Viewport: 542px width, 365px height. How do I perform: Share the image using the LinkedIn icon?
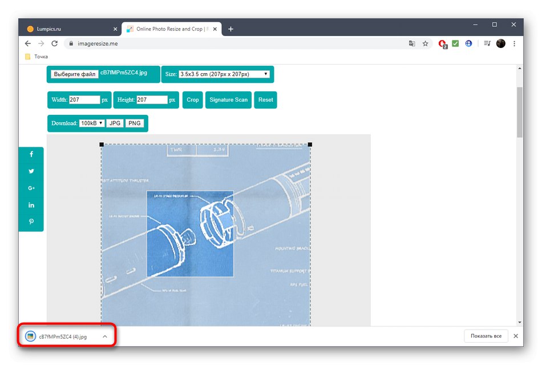coord(31,204)
